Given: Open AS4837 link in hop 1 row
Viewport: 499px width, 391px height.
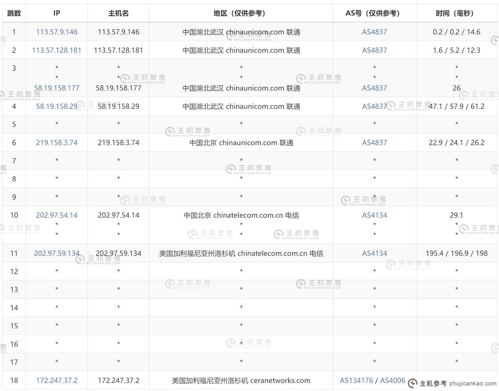Looking at the screenshot, I should tap(375, 32).
